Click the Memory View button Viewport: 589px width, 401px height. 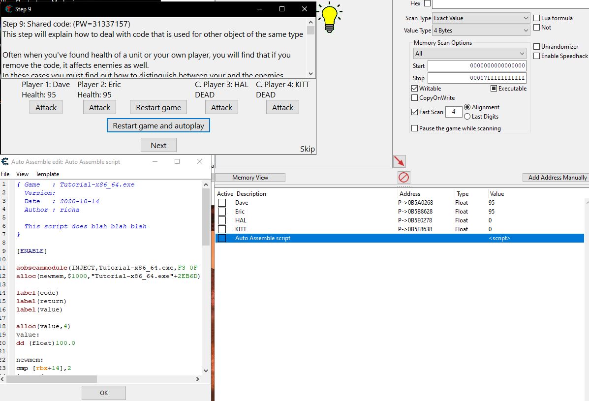point(250,178)
